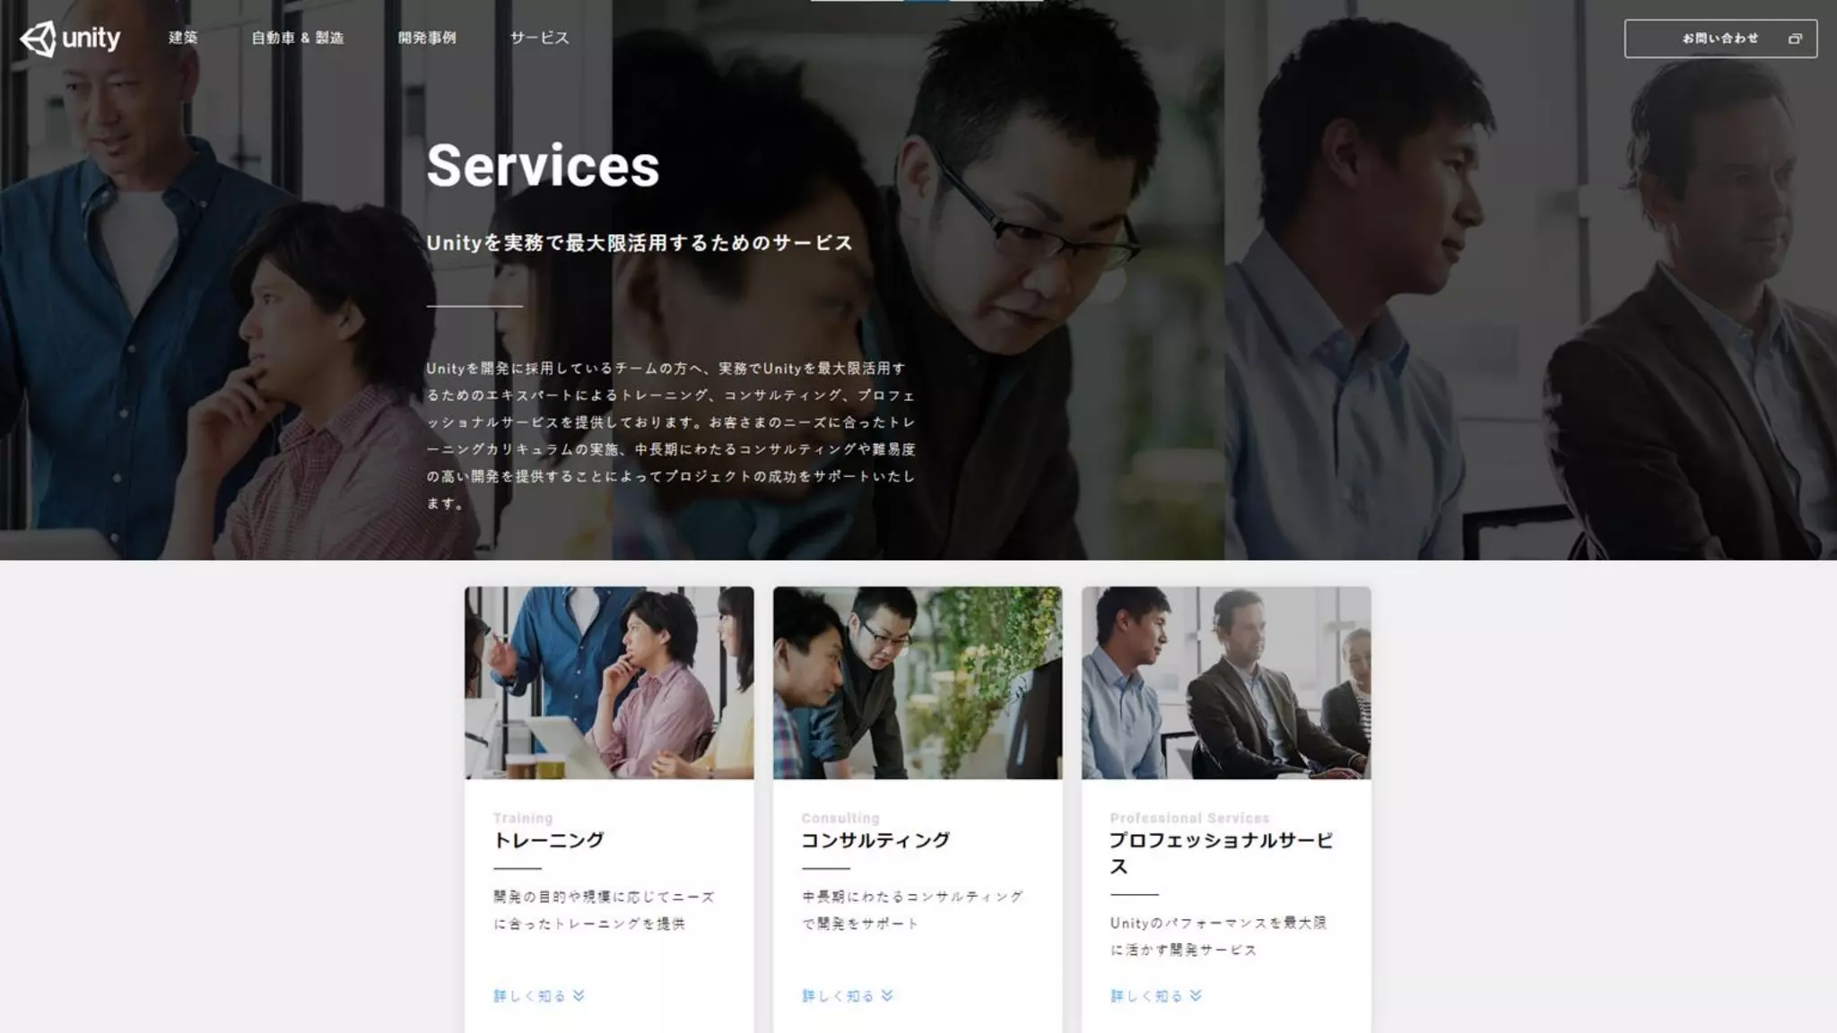Expand the chevron arrows on コンサルティング card
The width and height of the screenshot is (1837, 1033).
pyautogui.click(x=887, y=995)
